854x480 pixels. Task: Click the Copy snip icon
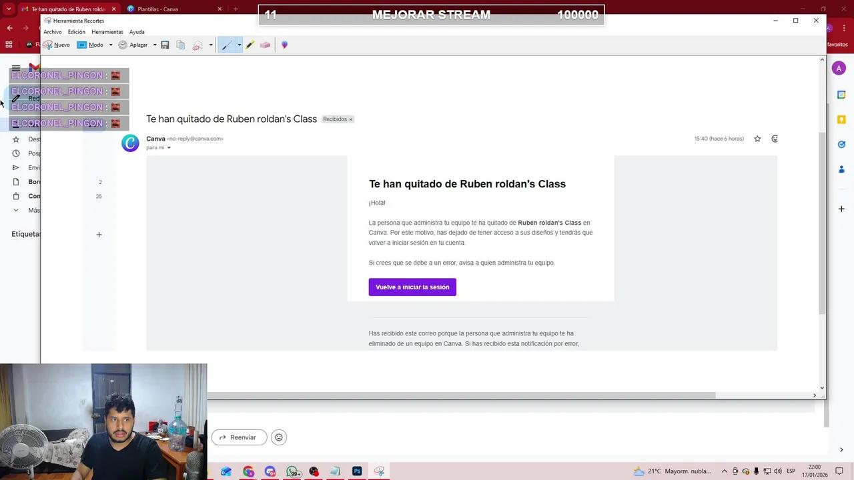[181, 45]
